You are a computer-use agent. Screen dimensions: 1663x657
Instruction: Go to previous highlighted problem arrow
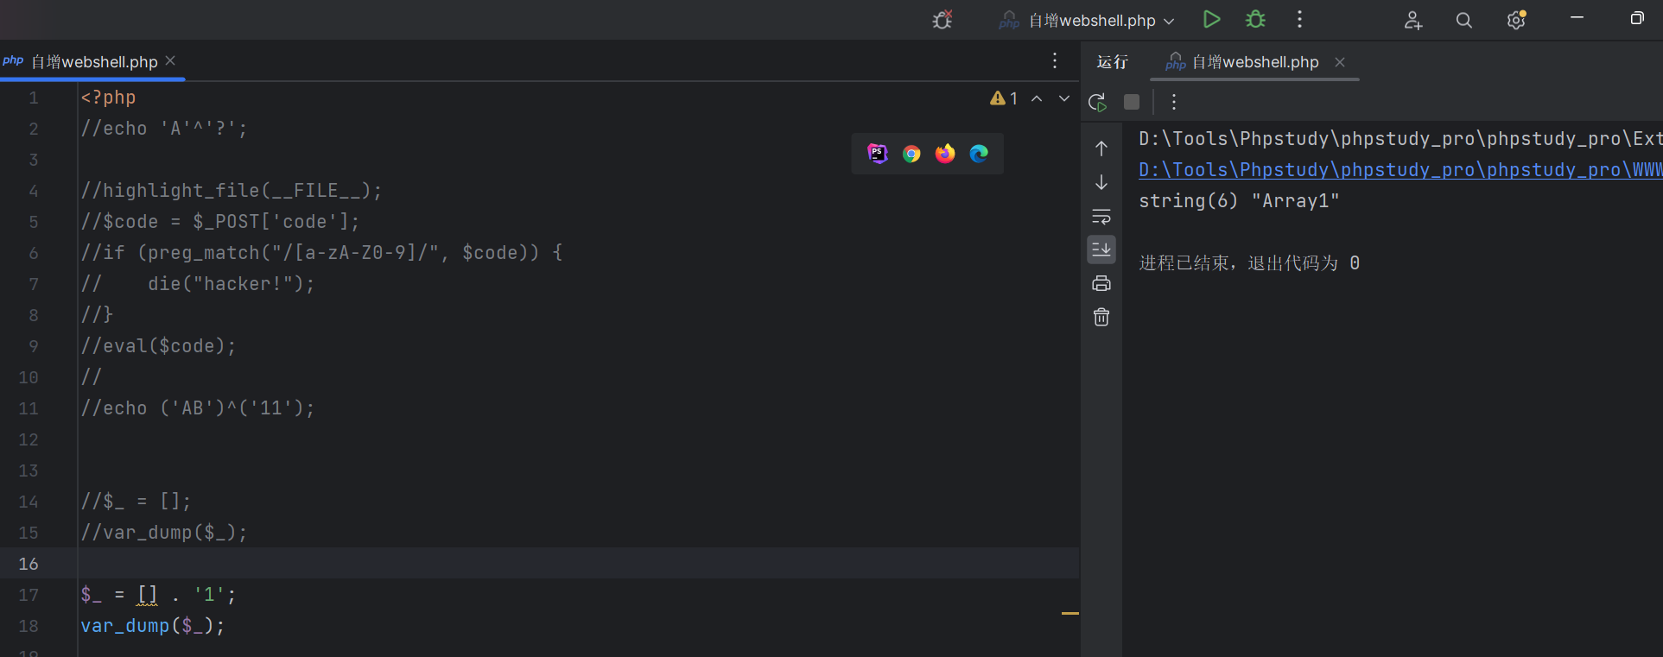(1037, 98)
